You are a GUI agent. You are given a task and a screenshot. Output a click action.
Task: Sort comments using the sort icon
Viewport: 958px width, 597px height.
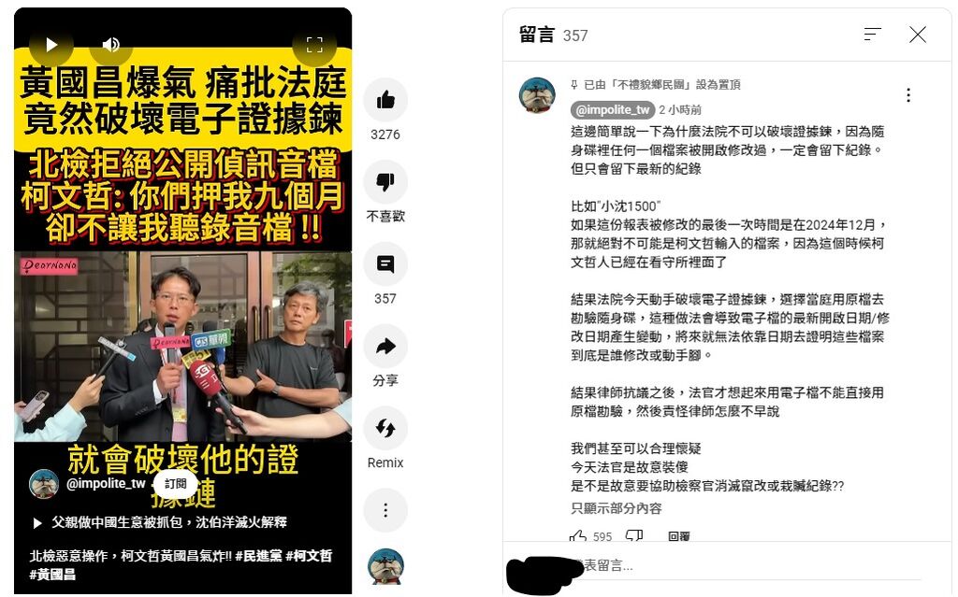[x=873, y=35]
